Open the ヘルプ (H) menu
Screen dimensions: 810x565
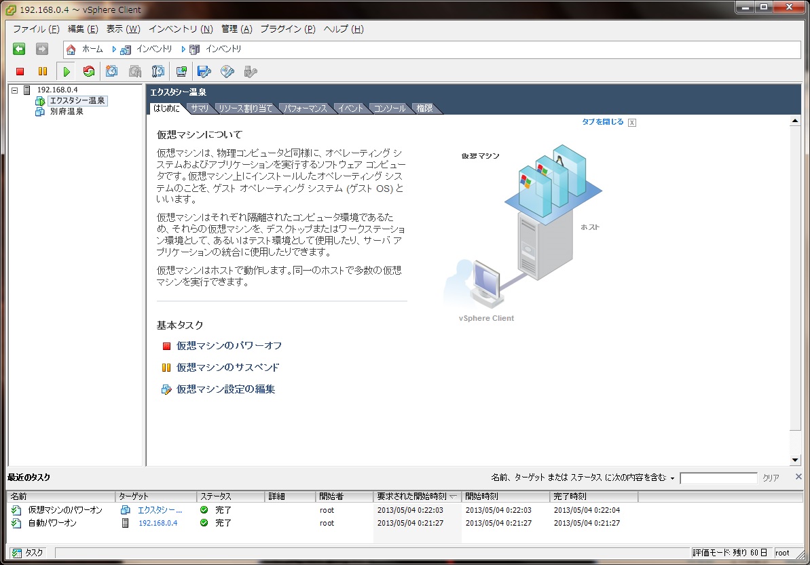click(x=344, y=29)
